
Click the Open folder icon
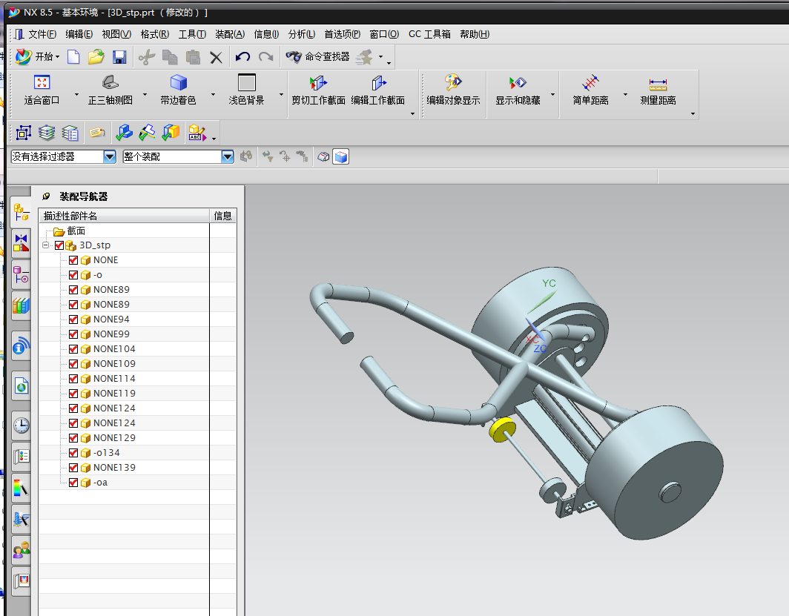96,57
